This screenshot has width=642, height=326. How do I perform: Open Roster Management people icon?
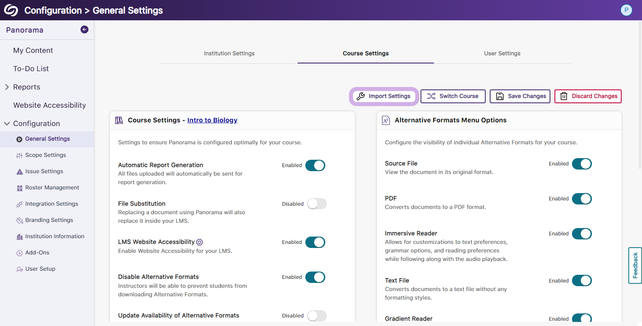(20, 188)
